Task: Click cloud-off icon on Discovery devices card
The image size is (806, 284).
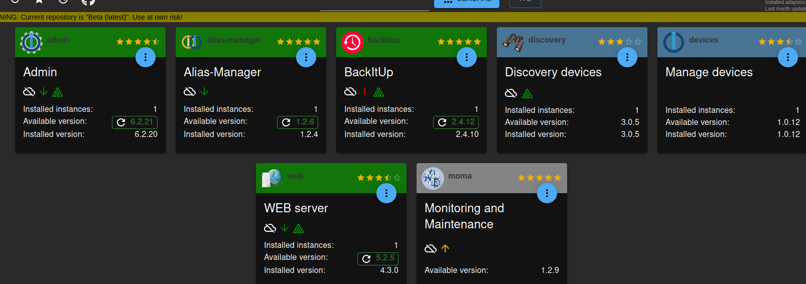Action: coord(511,93)
